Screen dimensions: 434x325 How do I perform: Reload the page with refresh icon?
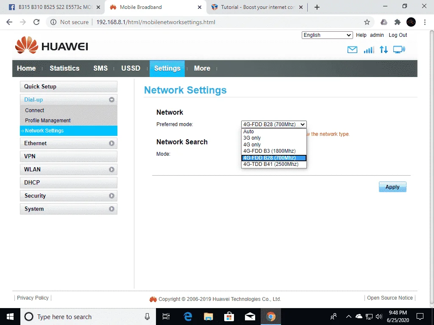[x=36, y=22]
